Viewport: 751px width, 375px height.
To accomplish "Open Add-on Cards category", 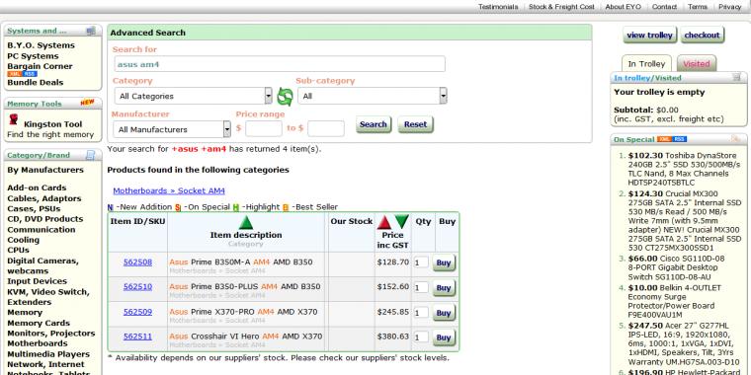I will point(37,187).
